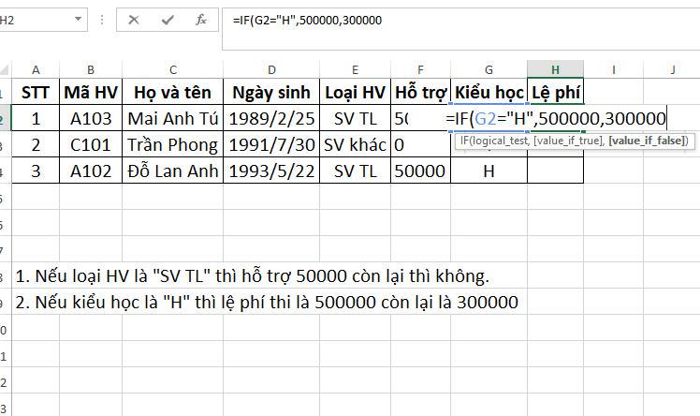Select column C header
The image size is (700, 416).
(173, 69)
